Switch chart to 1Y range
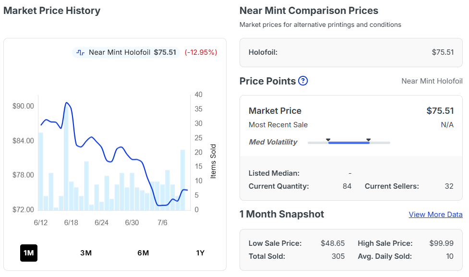469x277 pixels. [200, 253]
